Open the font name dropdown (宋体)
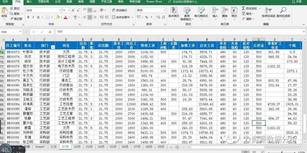The height and width of the screenshot is (153, 307). pyautogui.click(x=60, y=10)
